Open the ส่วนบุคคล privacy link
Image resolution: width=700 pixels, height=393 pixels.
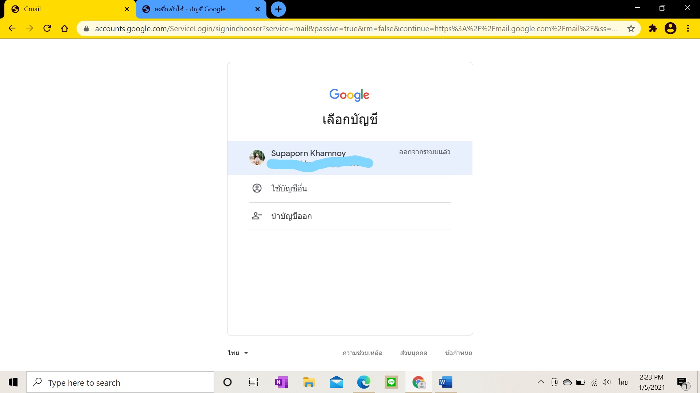point(413,353)
